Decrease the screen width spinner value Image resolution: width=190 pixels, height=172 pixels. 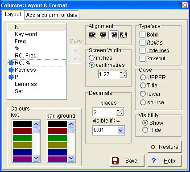pyautogui.click(x=125, y=76)
